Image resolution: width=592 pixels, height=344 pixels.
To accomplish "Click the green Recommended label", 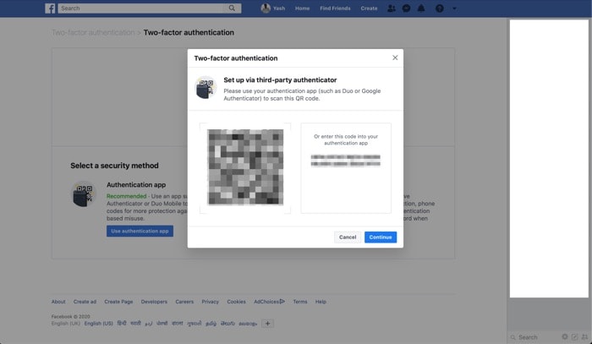I will coord(127,196).
